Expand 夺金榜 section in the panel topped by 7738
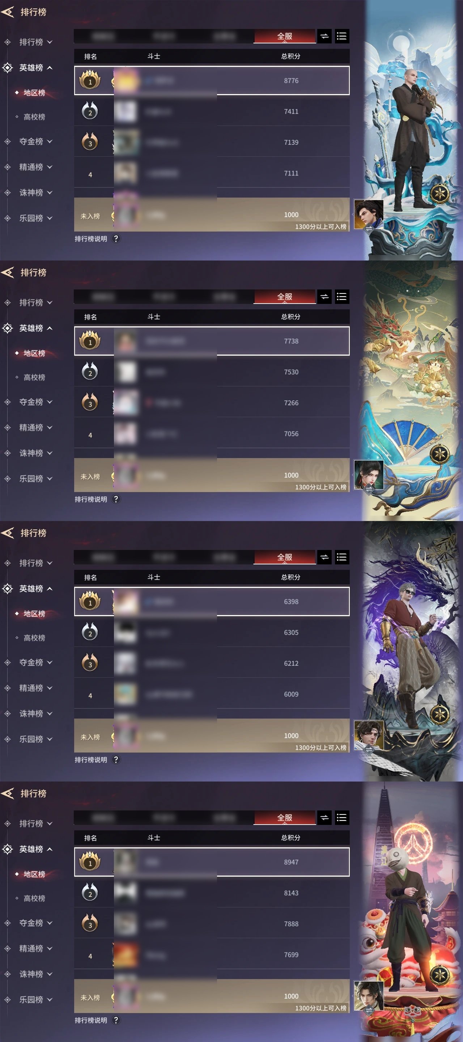The width and height of the screenshot is (463, 1042). (x=35, y=402)
